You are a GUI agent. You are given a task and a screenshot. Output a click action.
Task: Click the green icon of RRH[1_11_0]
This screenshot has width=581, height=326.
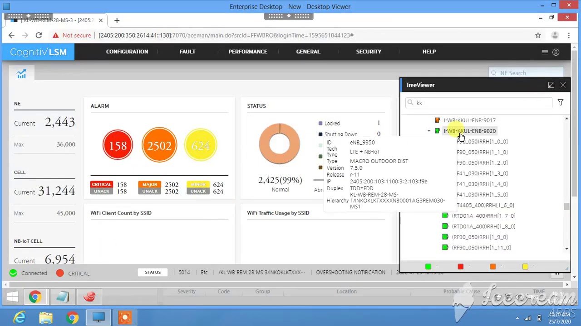point(445,248)
